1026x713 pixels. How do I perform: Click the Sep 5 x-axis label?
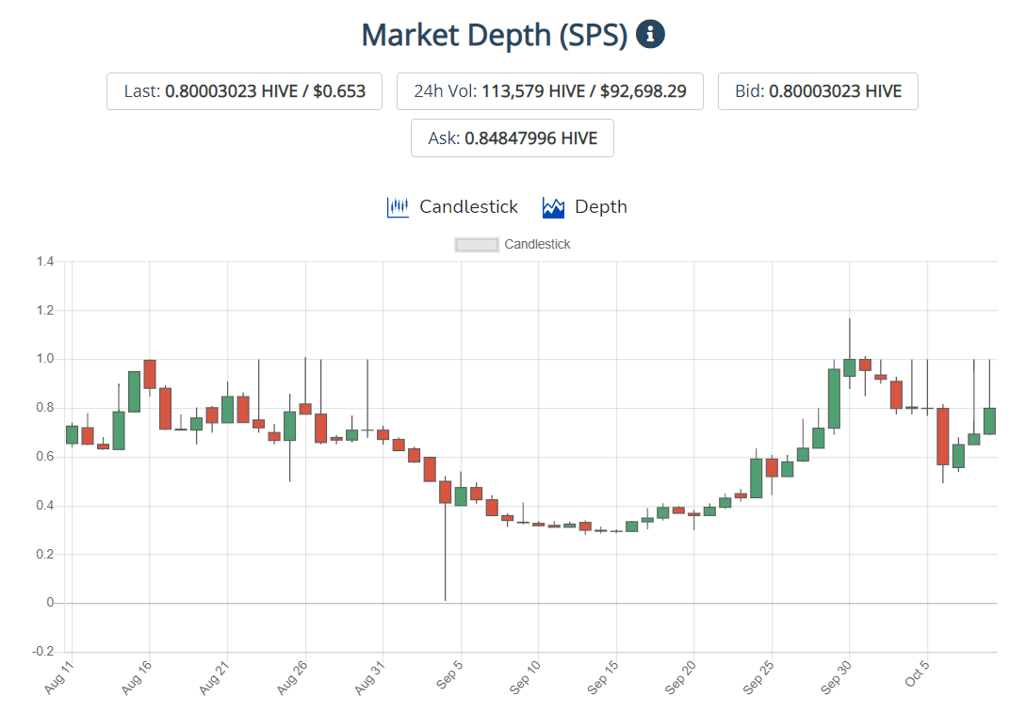[x=449, y=675]
